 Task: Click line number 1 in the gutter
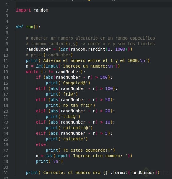(x=7, y=5)
